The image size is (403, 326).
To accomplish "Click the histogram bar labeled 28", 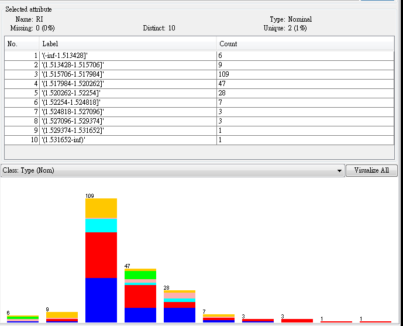I will (180, 306).
